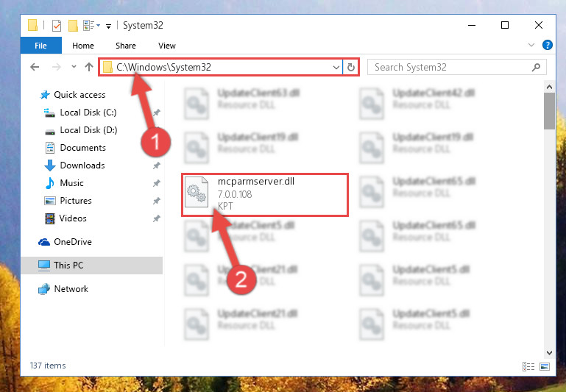Click the pin icon beside Downloads

pyautogui.click(x=156, y=165)
